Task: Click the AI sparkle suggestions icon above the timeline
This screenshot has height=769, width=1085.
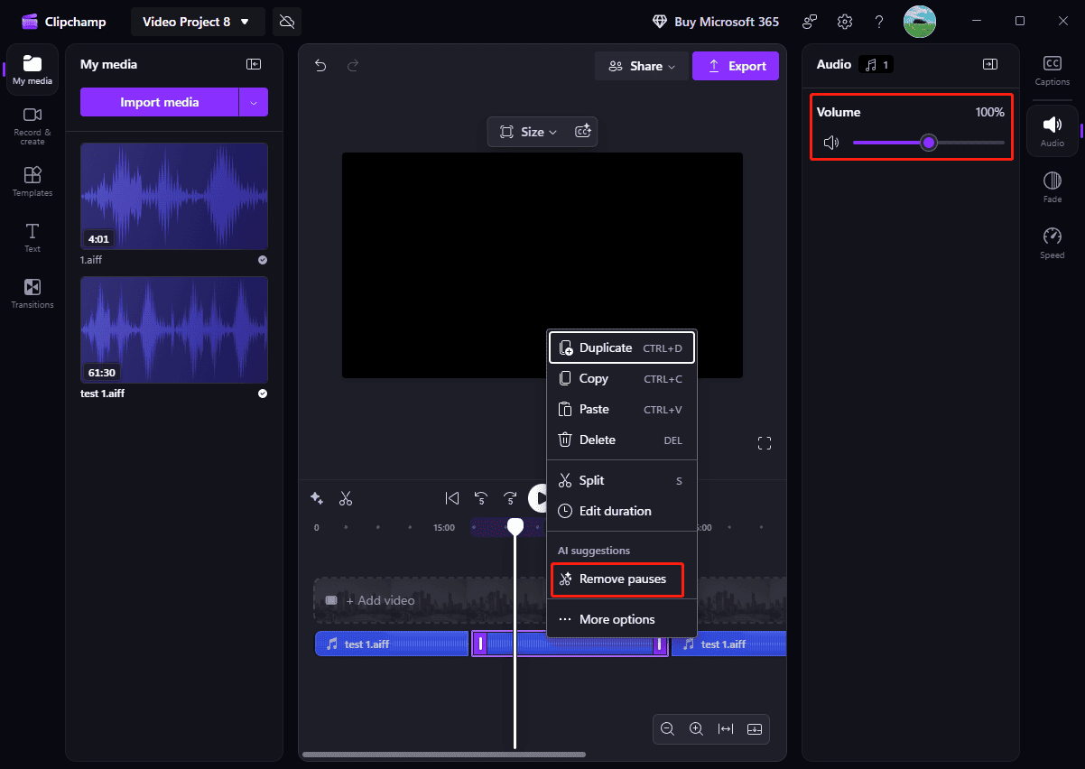Action: point(316,497)
